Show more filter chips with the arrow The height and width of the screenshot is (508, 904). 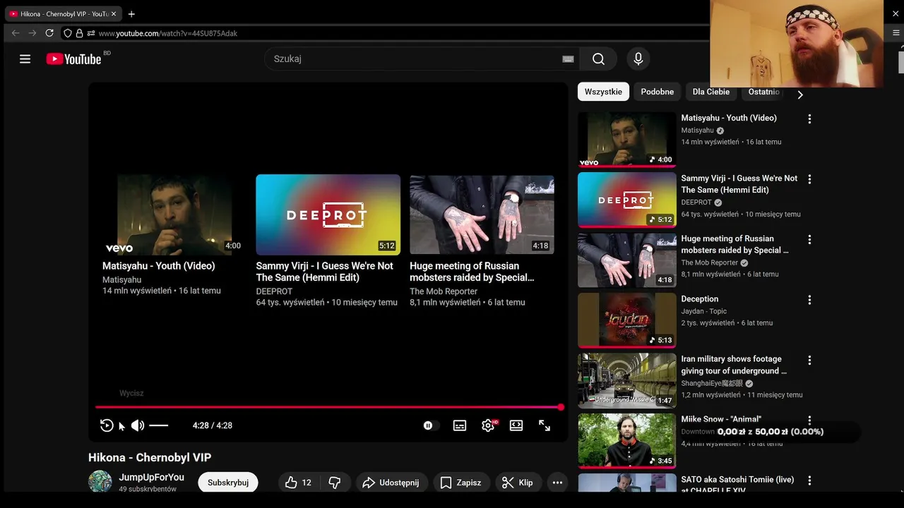[x=800, y=95]
